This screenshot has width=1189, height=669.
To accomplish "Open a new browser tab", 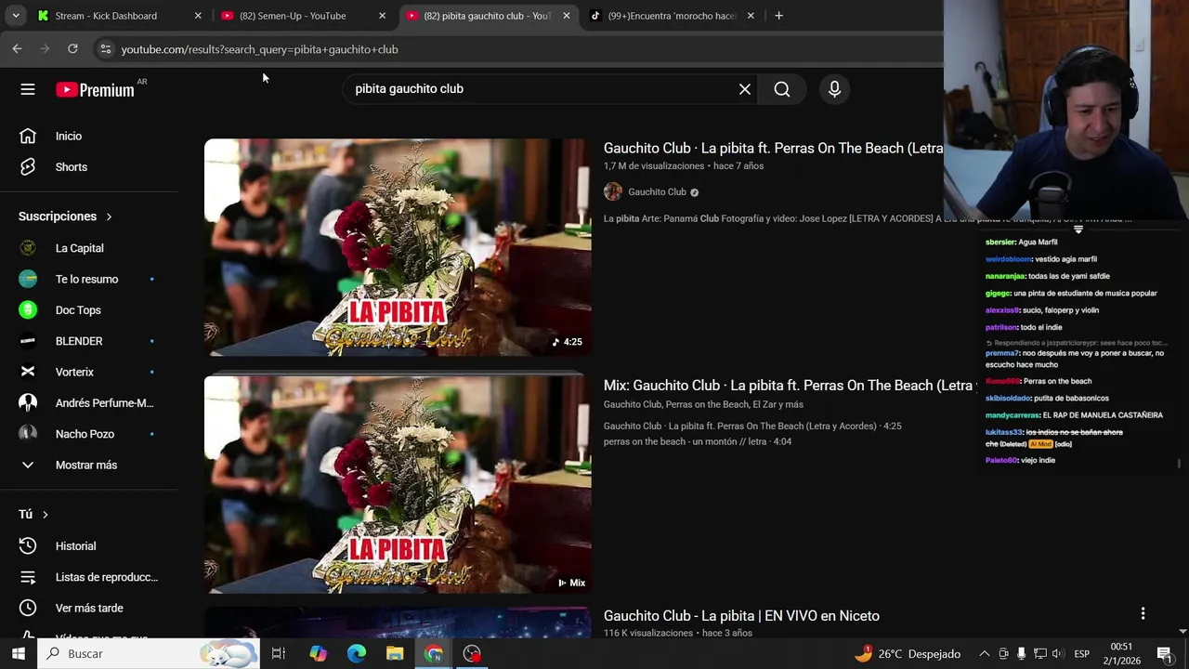I will point(778,16).
